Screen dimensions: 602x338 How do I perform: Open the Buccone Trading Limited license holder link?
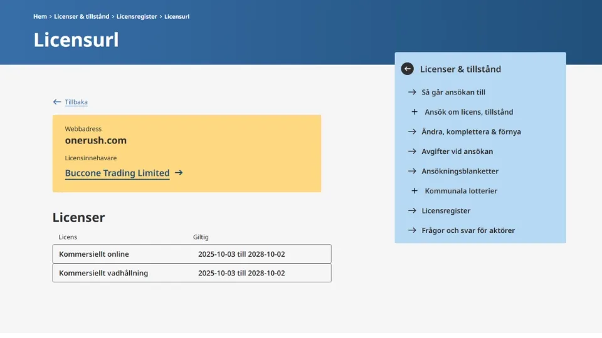click(x=117, y=173)
